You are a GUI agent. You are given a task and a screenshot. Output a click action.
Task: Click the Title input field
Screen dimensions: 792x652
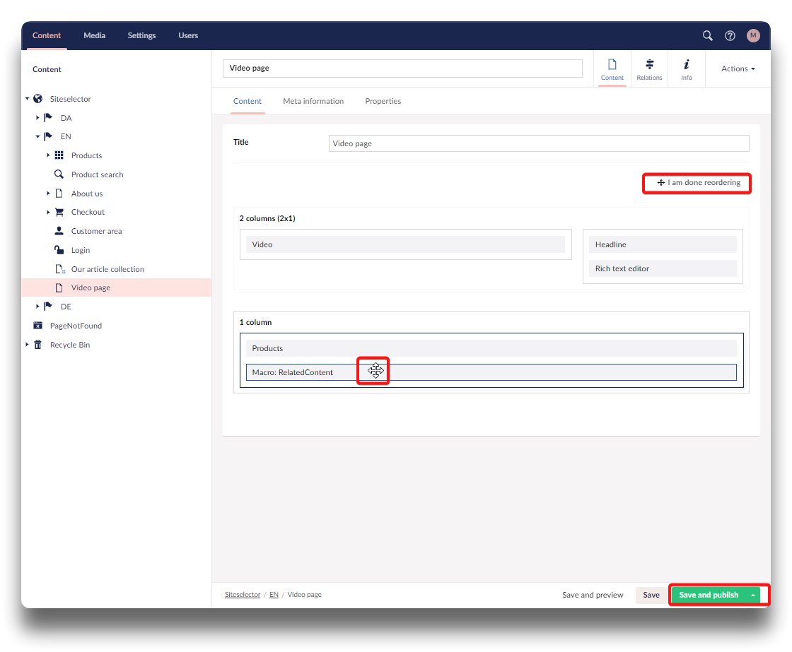coord(538,143)
